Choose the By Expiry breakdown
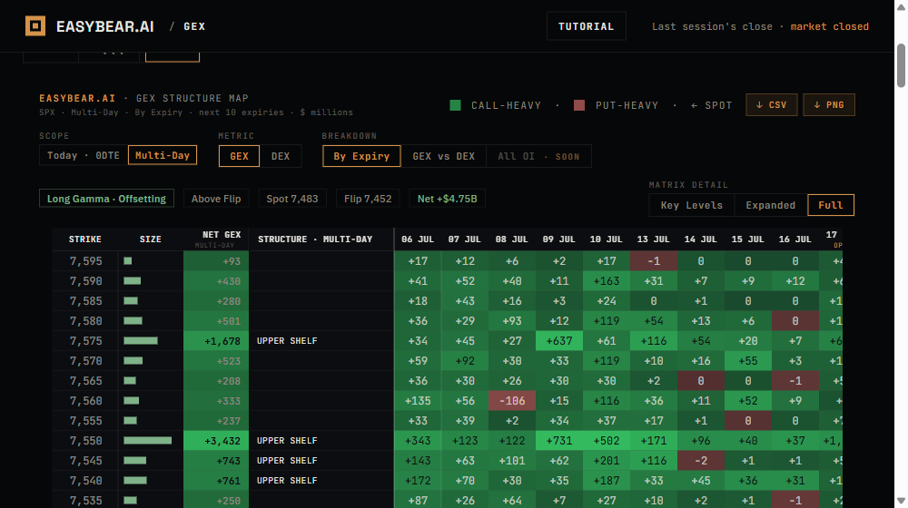 pyautogui.click(x=361, y=156)
